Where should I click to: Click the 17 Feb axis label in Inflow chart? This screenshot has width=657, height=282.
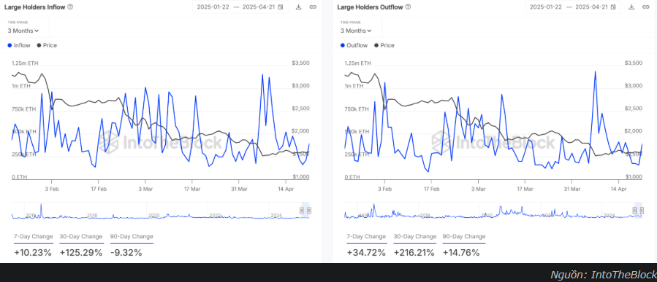click(99, 189)
